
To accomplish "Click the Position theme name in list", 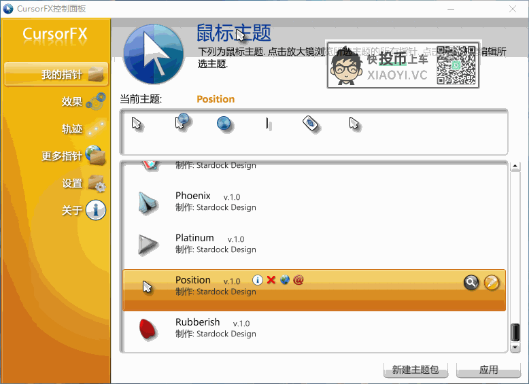I will pyautogui.click(x=193, y=280).
